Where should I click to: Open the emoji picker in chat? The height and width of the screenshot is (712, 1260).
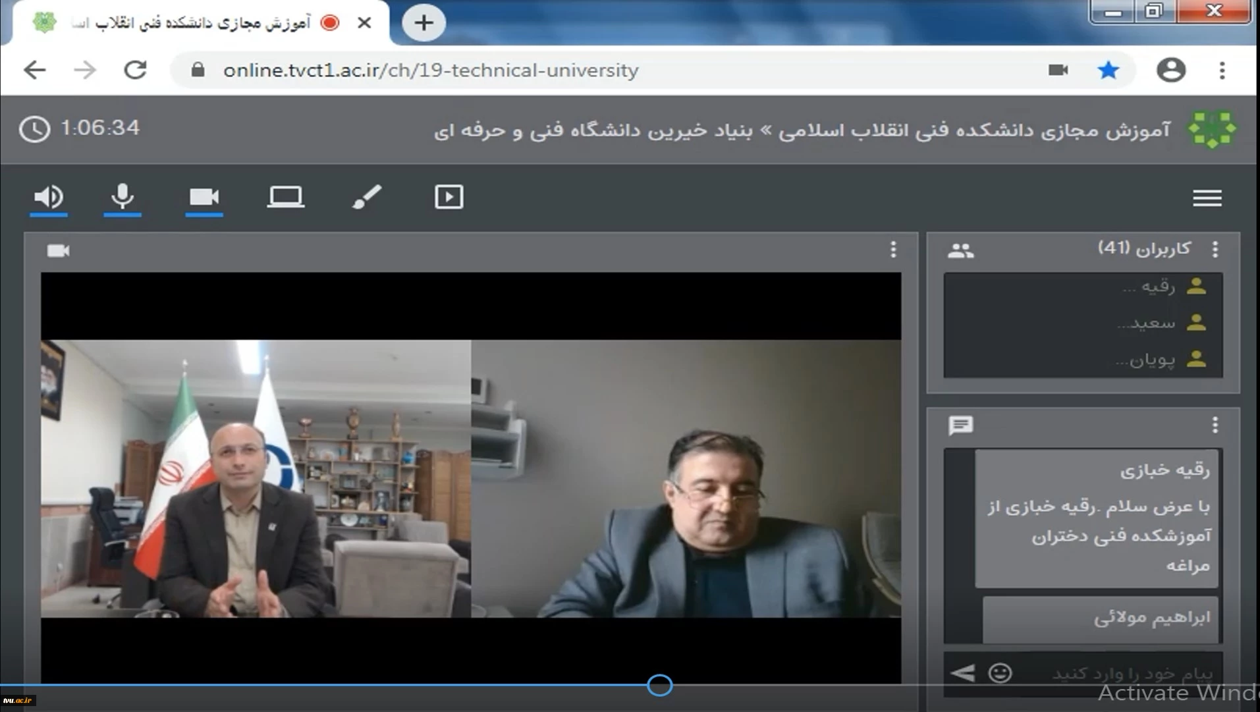1000,673
